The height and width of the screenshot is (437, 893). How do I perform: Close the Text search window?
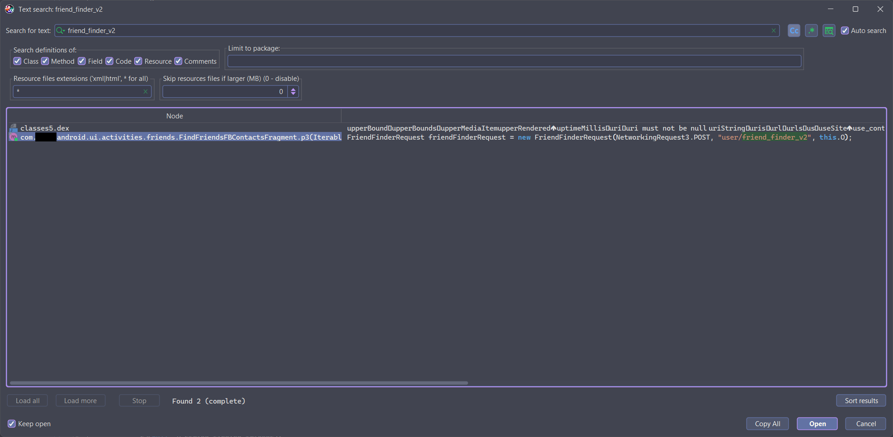[x=880, y=9]
